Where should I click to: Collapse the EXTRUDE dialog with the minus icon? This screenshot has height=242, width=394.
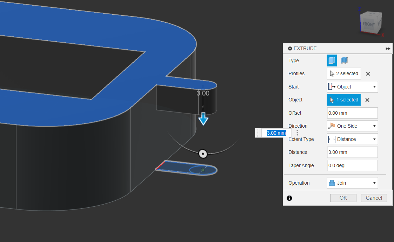pyautogui.click(x=290, y=48)
